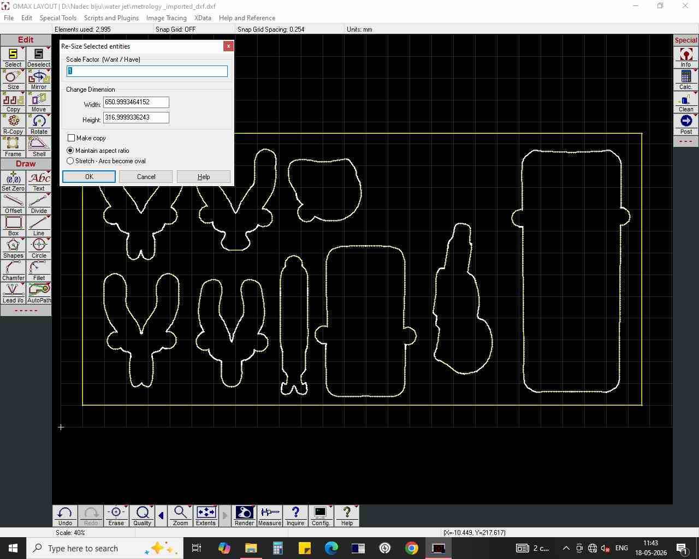Image resolution: width=699 pixels, height=559 pixels.
Task: Open the Windows Start menu
Action: click(13, 548)
